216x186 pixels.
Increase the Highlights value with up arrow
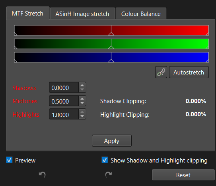tap(82, 112)
